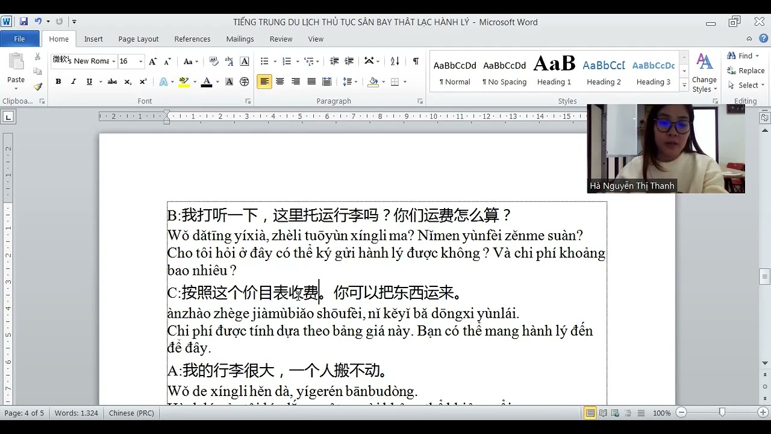This screenshot has height=434, width=771.
Task: Click the Cut scissors icon
Action: pos(37,57)
